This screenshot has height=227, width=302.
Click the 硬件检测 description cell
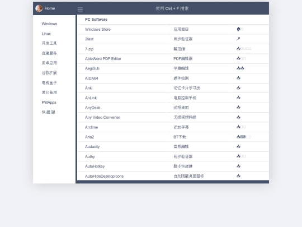181,78
